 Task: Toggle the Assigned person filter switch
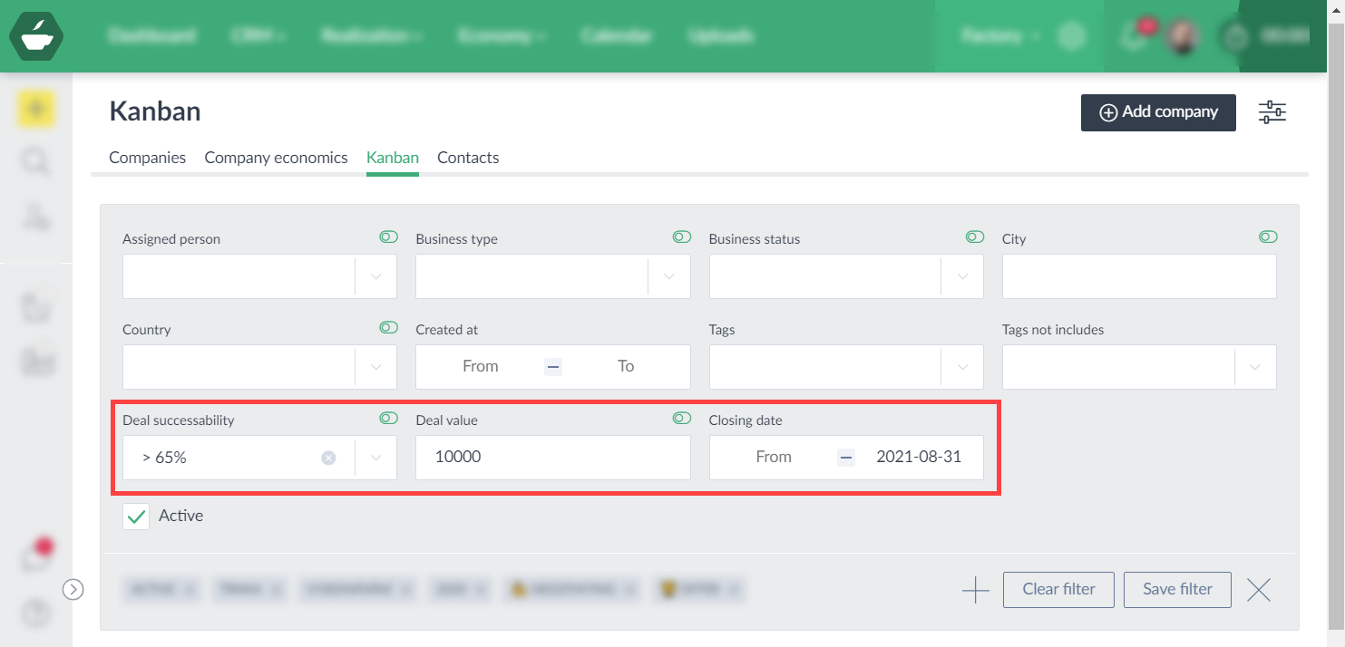click(x=388, y=237)
